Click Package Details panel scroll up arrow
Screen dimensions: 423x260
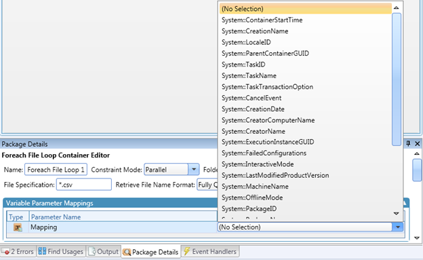417,153
